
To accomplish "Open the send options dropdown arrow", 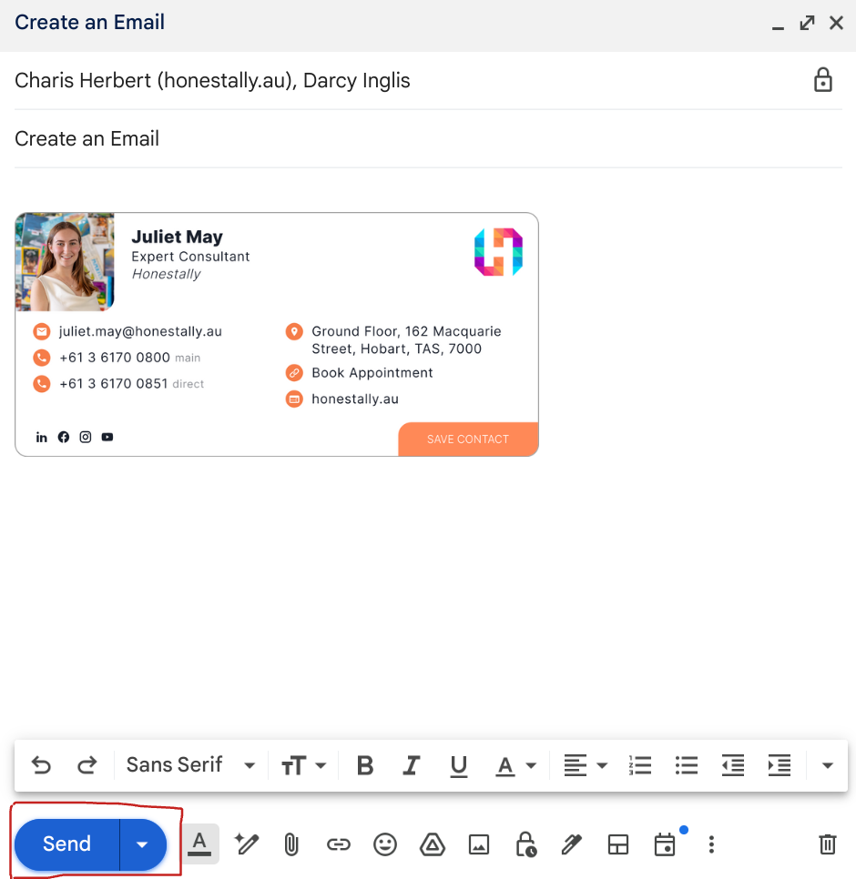I will tap(142, 844).
